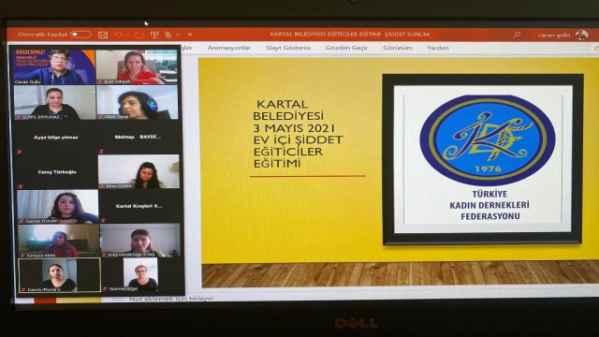The width and height of the screenshot is (599, 337).
Task: Select Gamze Özbalin video tile
Action: click(58, 206)
